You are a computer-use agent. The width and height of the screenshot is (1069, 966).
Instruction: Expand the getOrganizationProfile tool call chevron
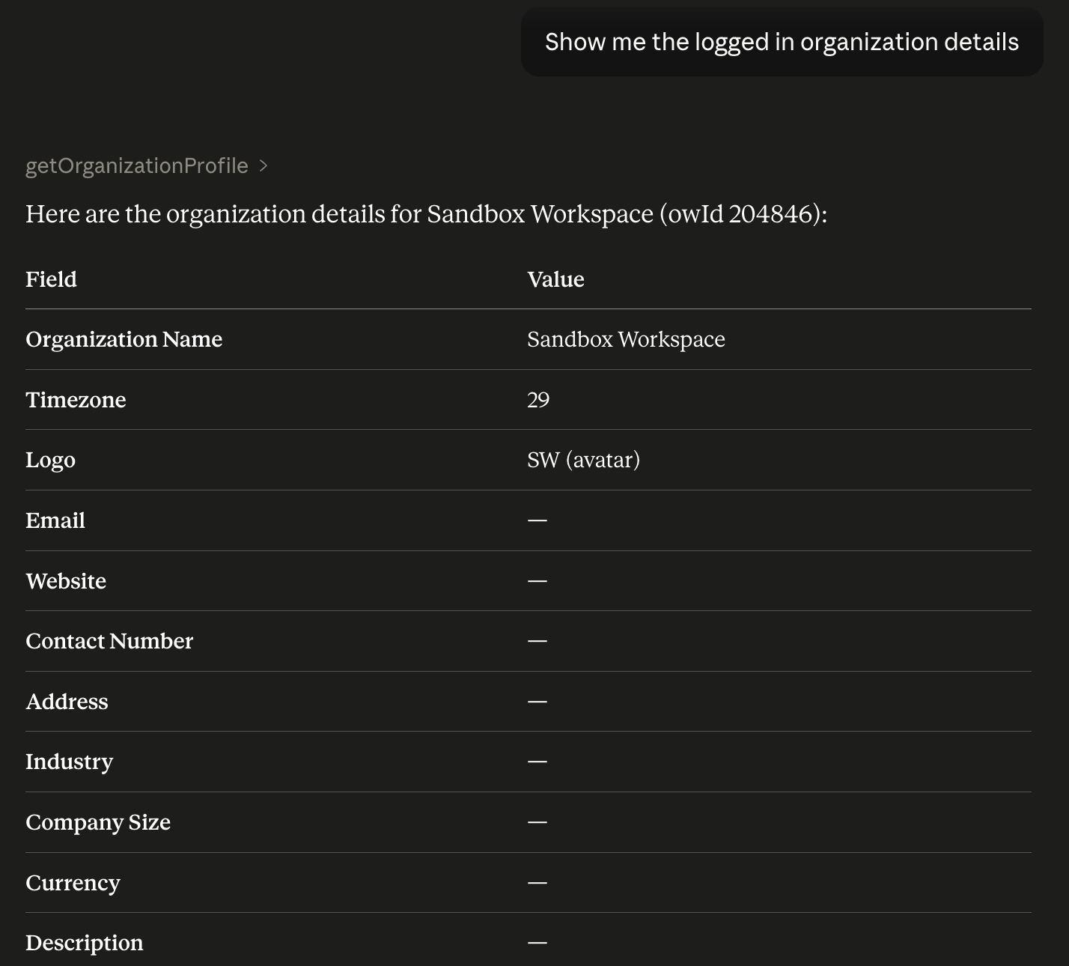coord(263,165)
